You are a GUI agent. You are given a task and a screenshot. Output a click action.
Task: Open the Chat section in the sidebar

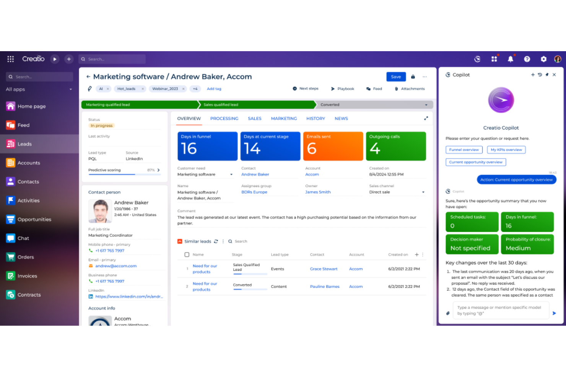(23, 238)
